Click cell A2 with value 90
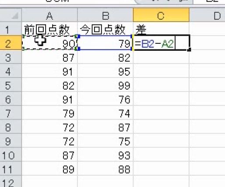The image size is (225, 187). [49, 43]
